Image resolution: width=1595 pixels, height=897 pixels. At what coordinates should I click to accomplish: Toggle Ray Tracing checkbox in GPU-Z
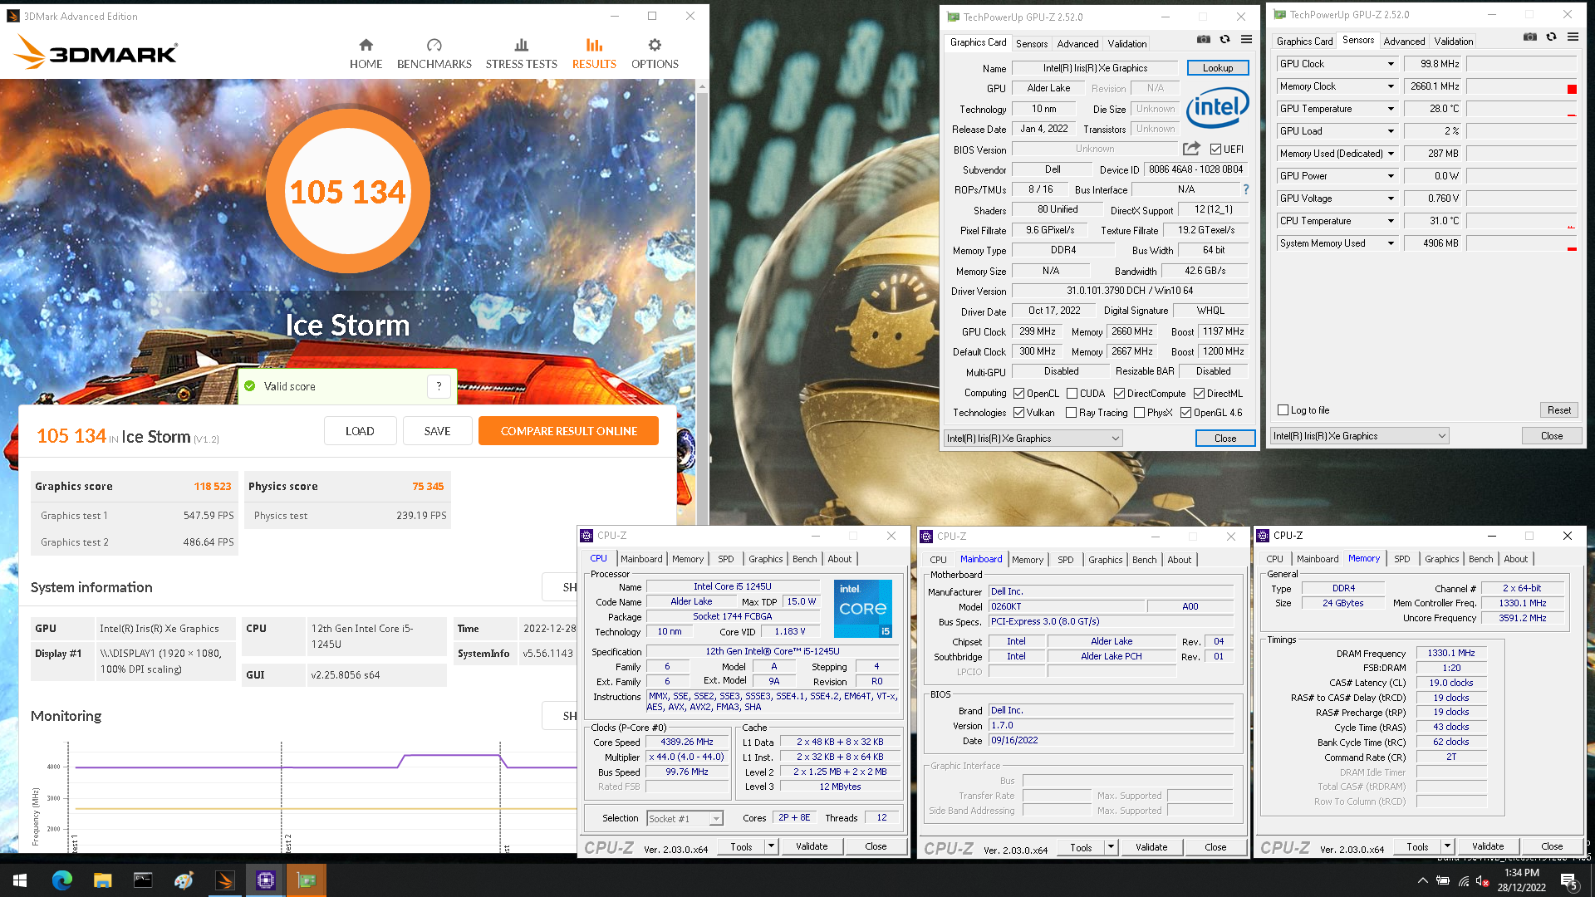1071,413
